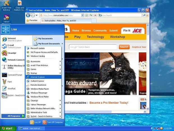Open the search provider dropdown arrow

coord(147,15)
